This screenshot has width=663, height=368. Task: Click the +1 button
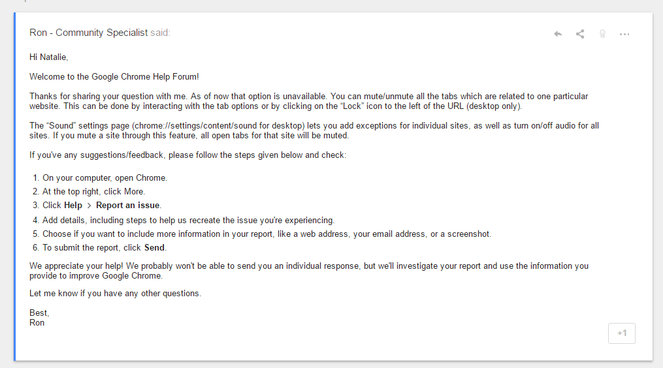click(622, 333)
